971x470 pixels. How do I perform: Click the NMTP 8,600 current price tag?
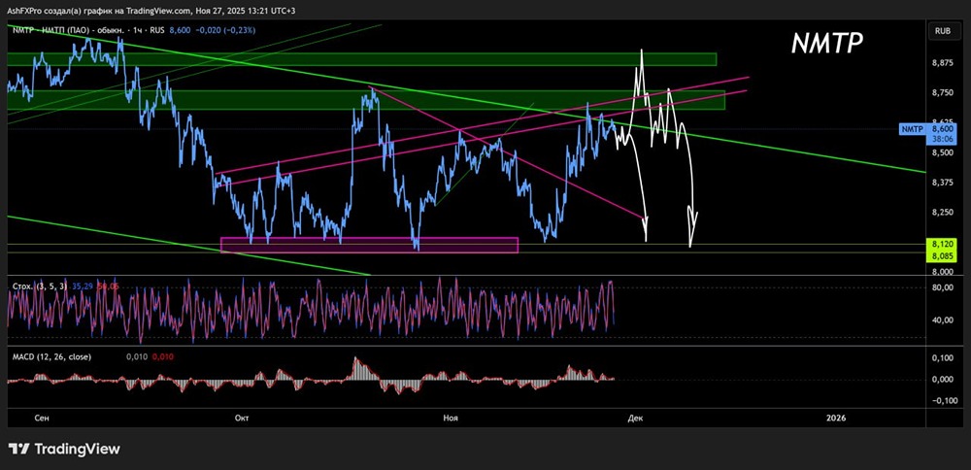tap(929, 134)
